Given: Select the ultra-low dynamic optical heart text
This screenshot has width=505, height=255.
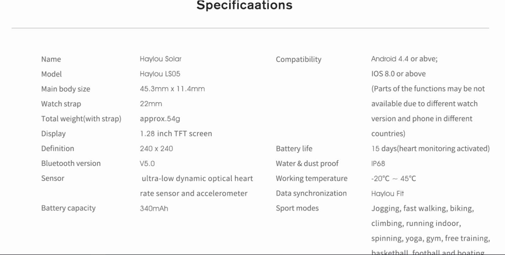Looking at the screenshot, I should [x=197, y=178].
